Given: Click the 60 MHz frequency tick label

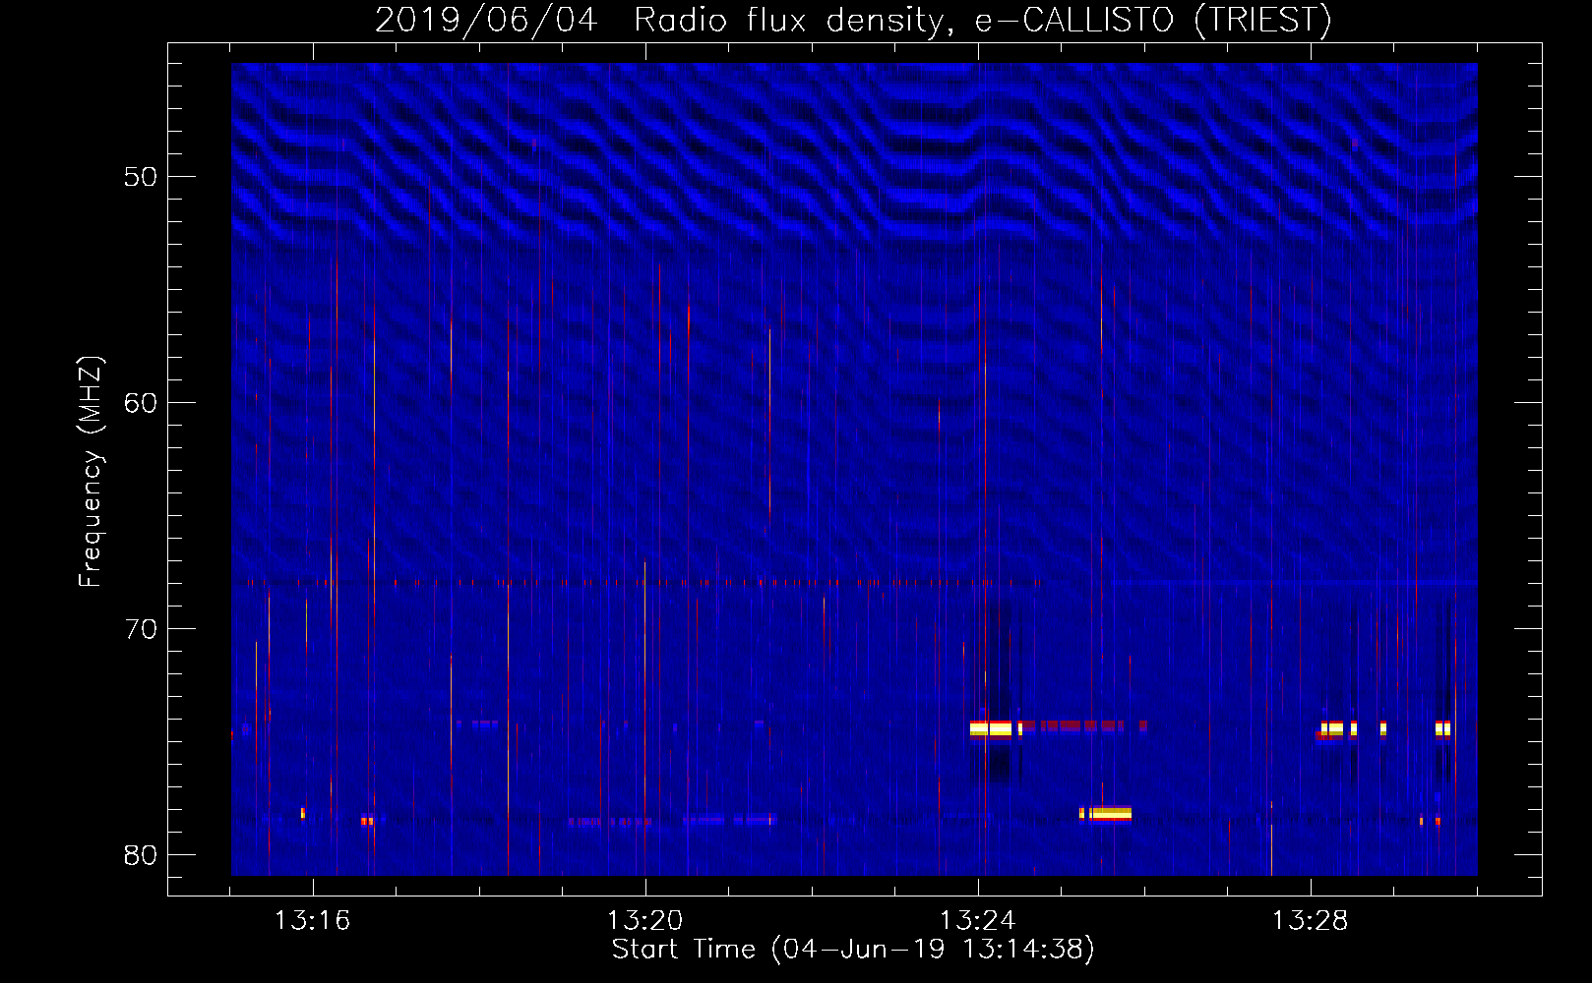Looking at the screenshot, I should click(x=140, y=403).
